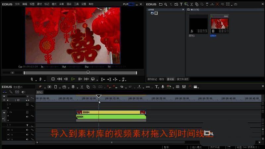This screenshot has height=149, width=265.
Task: Click the Search magnifier in bin toolbar
Action: click(166, 4)
